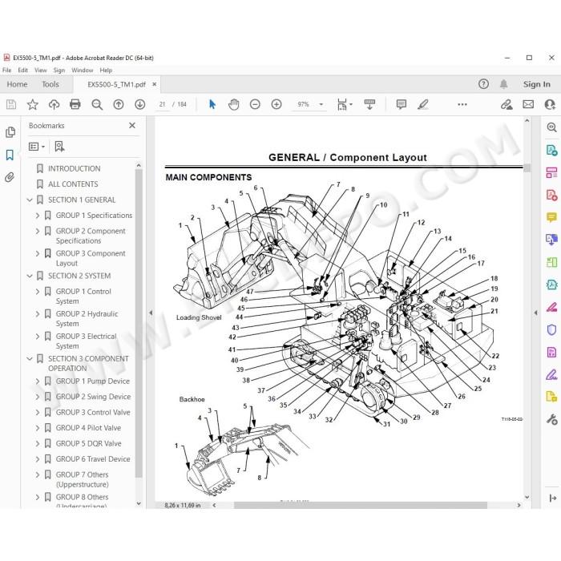This screenshot has width=561, height=561.
Task: Open the help question mark icon
Action: coord(483,84)
